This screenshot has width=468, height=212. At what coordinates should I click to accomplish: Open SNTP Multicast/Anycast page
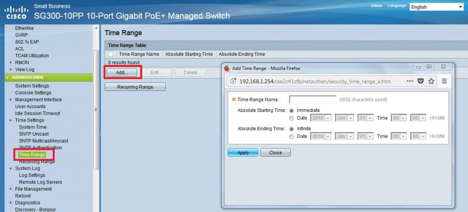pyautogui.click(x=43, y=141)
